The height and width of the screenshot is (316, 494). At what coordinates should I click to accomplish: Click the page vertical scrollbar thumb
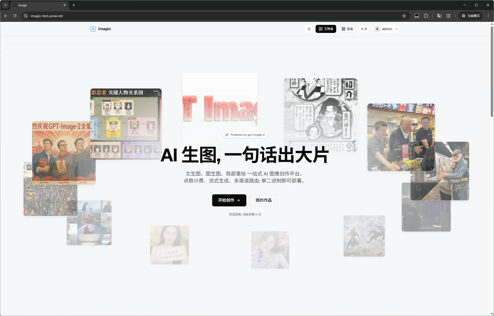(492, 72)
